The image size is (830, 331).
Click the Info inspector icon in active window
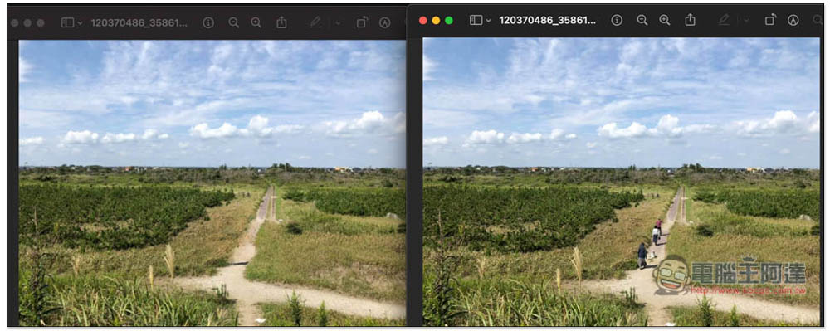pos(617,20)
